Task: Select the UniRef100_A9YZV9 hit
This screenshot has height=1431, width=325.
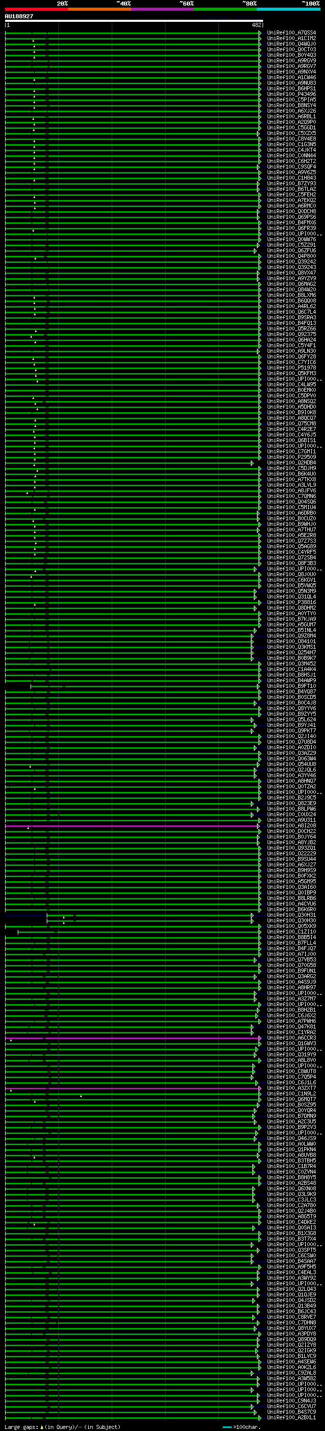Action: pyautogui.click(x=291, y=278)
